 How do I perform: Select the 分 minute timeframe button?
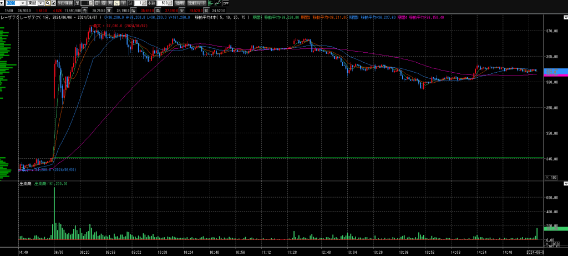(x=116, y=3)
